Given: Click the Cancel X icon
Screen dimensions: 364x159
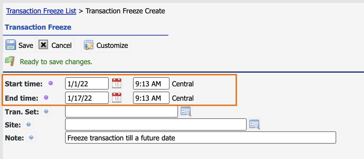Looking at the screenshot, I should 43,45.
